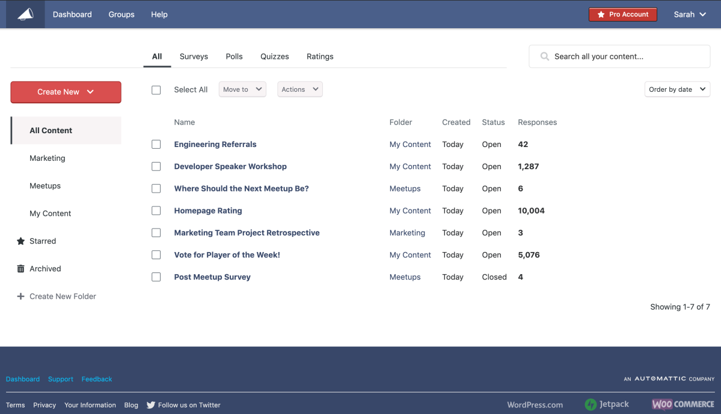The image size is (721, 414).
Task: Click the 10,004 responses count
Action: pos(531,211)
